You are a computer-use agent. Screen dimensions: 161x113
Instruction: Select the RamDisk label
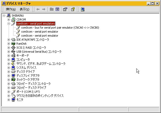coord(22,44)
